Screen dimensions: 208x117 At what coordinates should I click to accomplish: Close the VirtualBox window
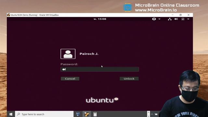coord(188,15)
